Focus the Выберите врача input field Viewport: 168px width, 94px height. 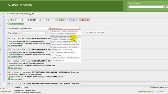point(65,28)
